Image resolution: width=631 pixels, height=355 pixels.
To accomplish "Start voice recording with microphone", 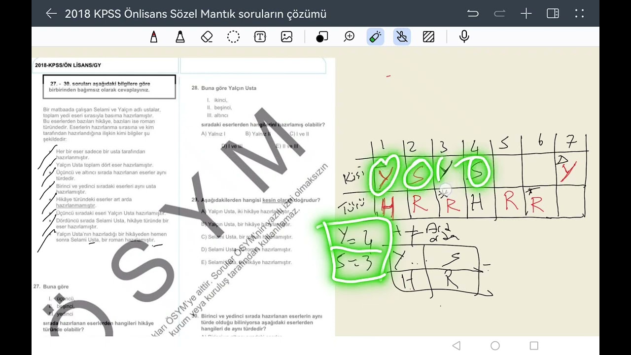I will 464,37.
